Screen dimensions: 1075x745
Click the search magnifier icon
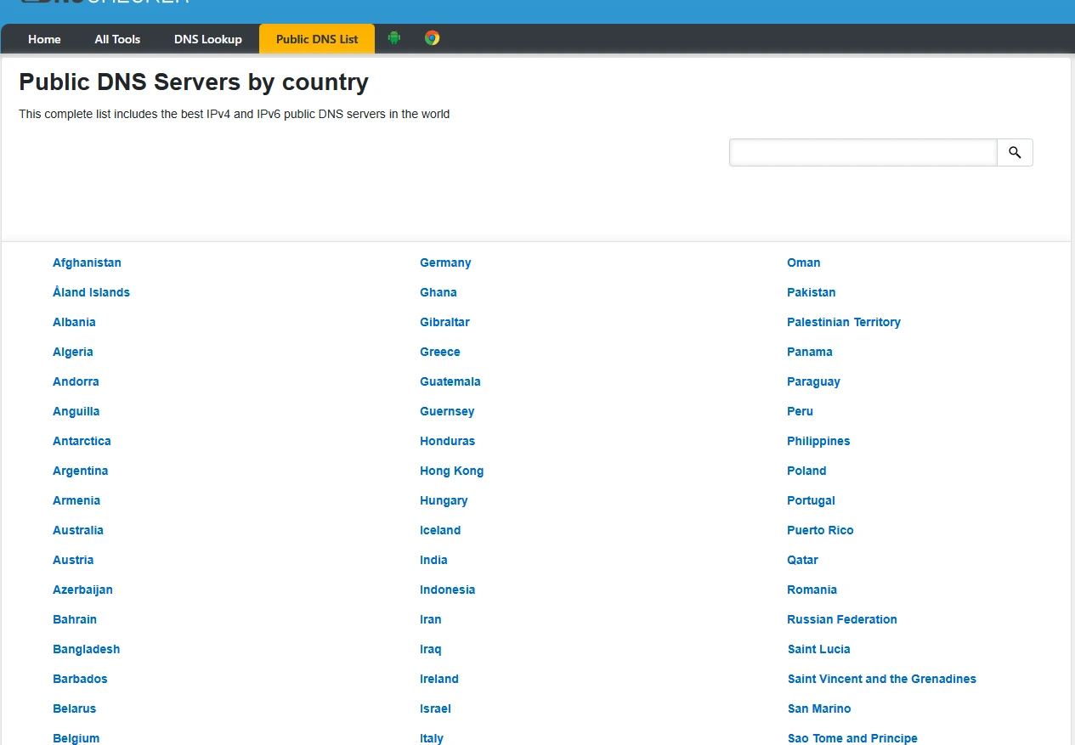[1014, 152]
